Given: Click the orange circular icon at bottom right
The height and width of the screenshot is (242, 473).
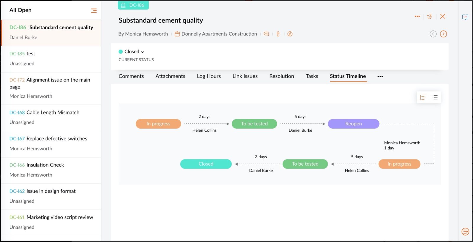Looking at the screenshot, I should pyautogui.click(x=465, y=232).
